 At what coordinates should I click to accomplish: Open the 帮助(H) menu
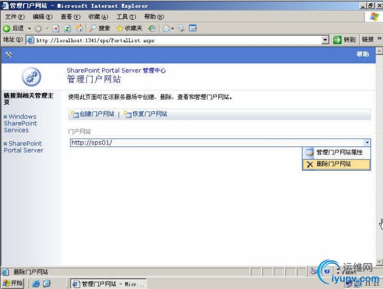pyautogui.click(x=154, y=17)
